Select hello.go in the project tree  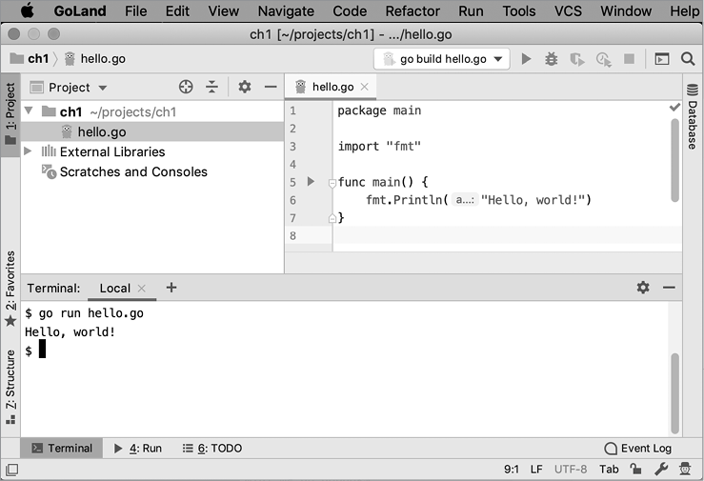click(x=101, y=132)
